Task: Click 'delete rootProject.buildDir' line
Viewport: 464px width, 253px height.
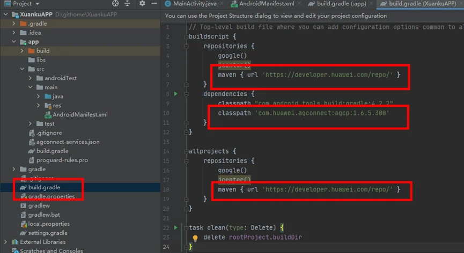Action: pyautogui.click(x=253, y=237)
